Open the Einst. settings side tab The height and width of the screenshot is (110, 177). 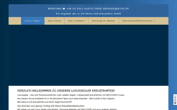[x=175, y=99]
